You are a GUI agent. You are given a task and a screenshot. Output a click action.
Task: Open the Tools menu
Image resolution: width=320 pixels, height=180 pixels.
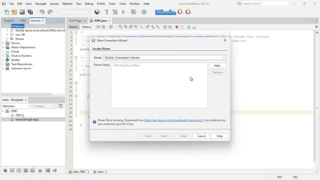pyautogui.click(x=122, y=3)
